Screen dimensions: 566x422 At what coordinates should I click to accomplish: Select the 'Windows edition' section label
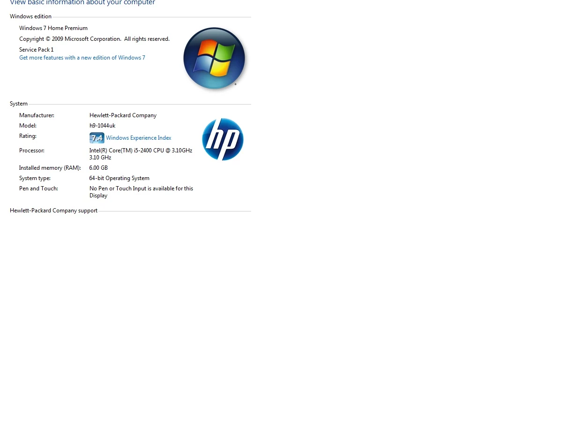pyautogui.click(x=30, y=16)
